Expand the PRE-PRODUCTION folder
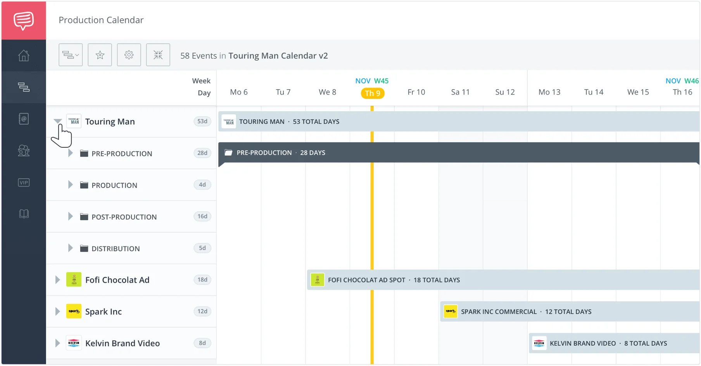Viewport: 701px width, 366px height. click(x=70, y=153)
